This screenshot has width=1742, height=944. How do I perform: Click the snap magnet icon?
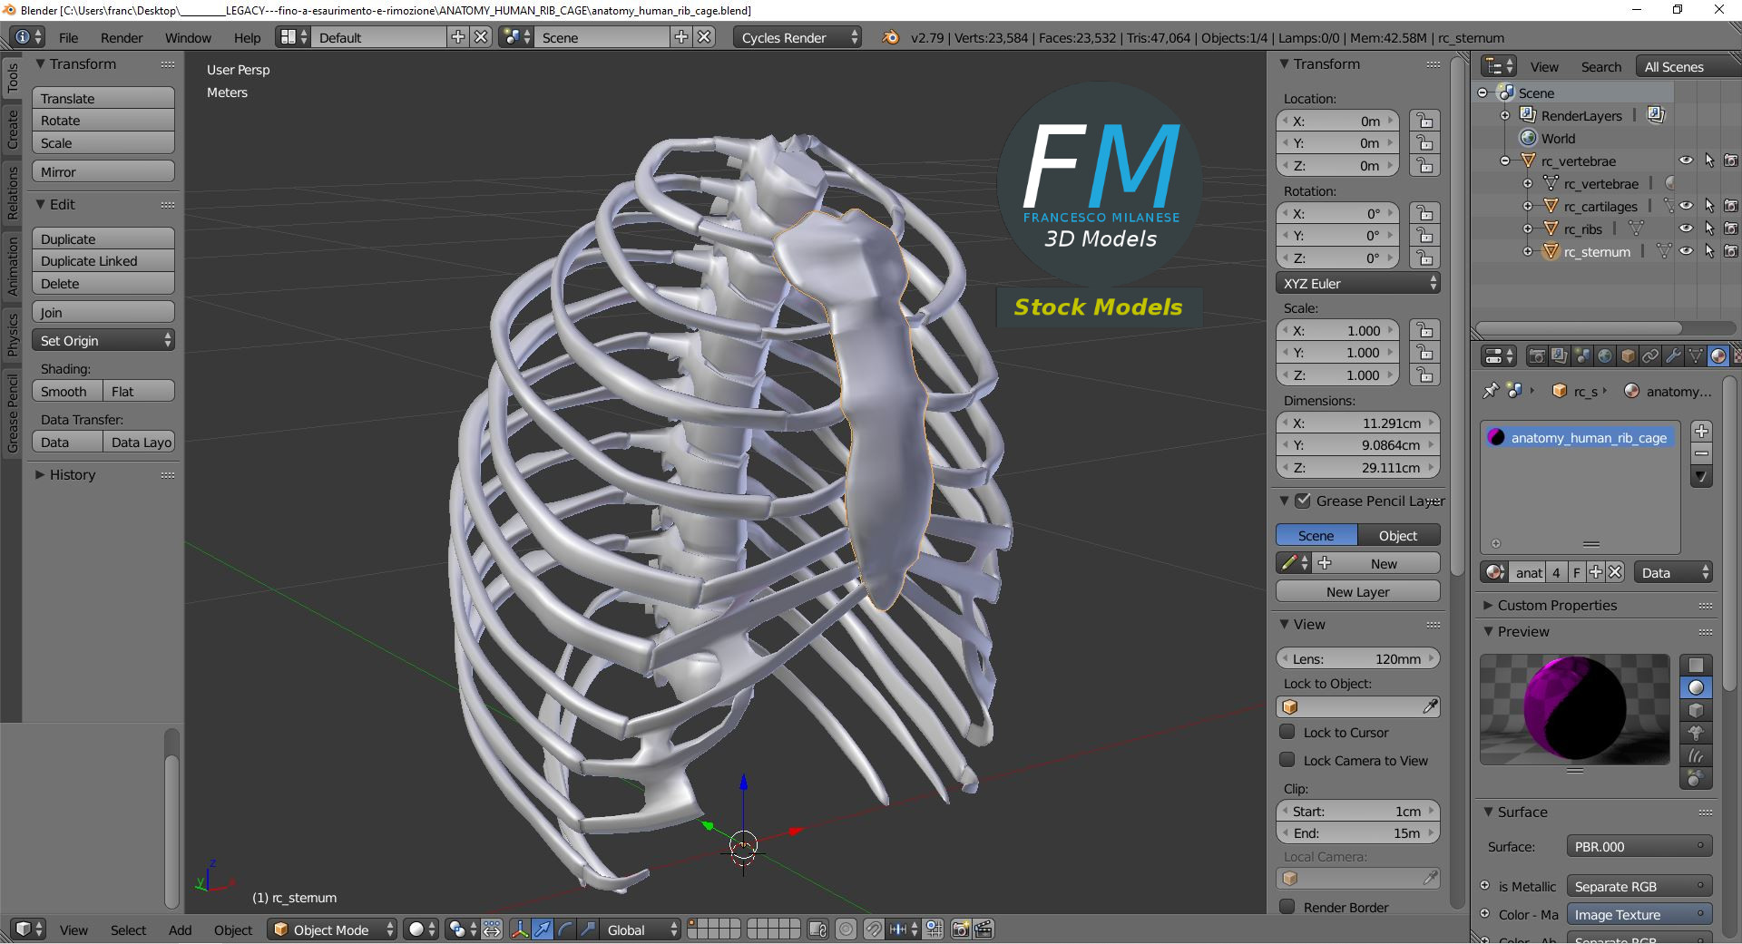(873, 929)
